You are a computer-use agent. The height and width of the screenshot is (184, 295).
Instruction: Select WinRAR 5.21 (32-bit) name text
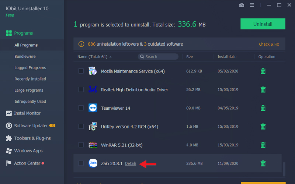pos(122,145)
